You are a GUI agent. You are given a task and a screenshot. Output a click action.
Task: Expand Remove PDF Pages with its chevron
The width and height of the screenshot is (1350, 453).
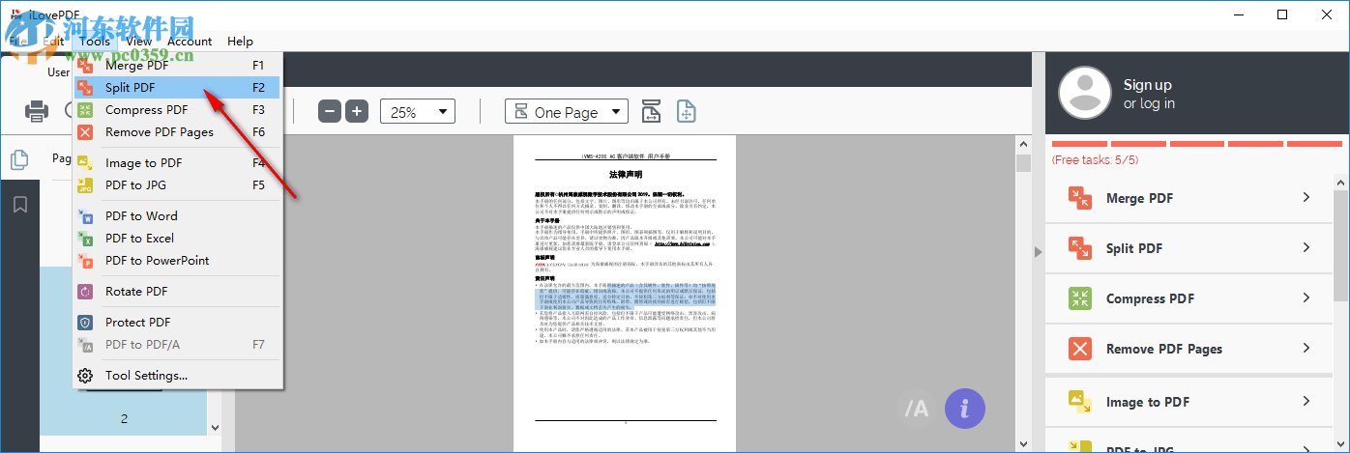click(1306, 348)
